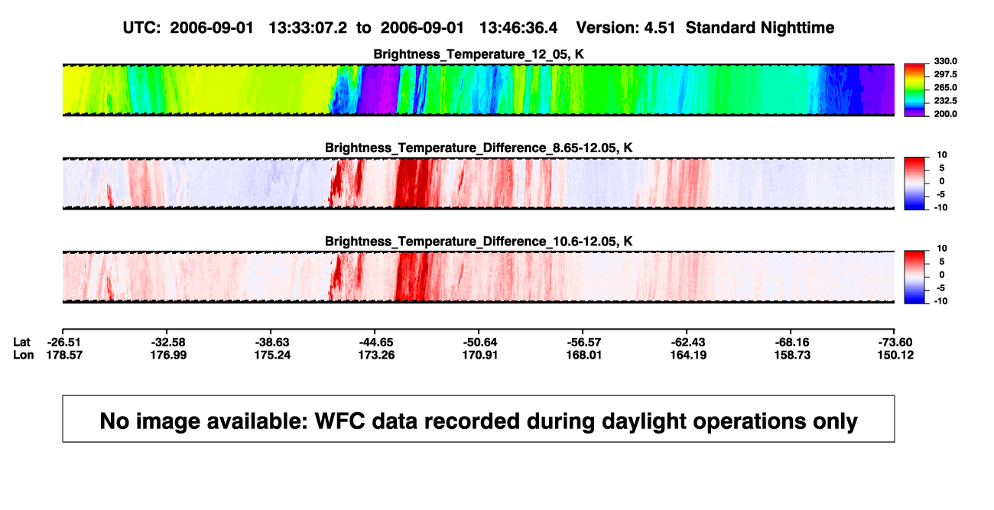Click the 265.0 colorbar value
The image size is (994, 510).
pyautogui.click(x=944, y=87)
